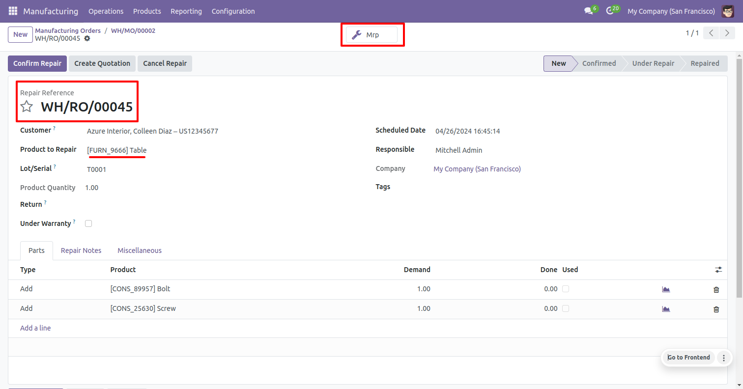Click the gear icon beside WH/RO/00045
The image size is (743, 389).
pyautogui.click(x=87, y=38)
